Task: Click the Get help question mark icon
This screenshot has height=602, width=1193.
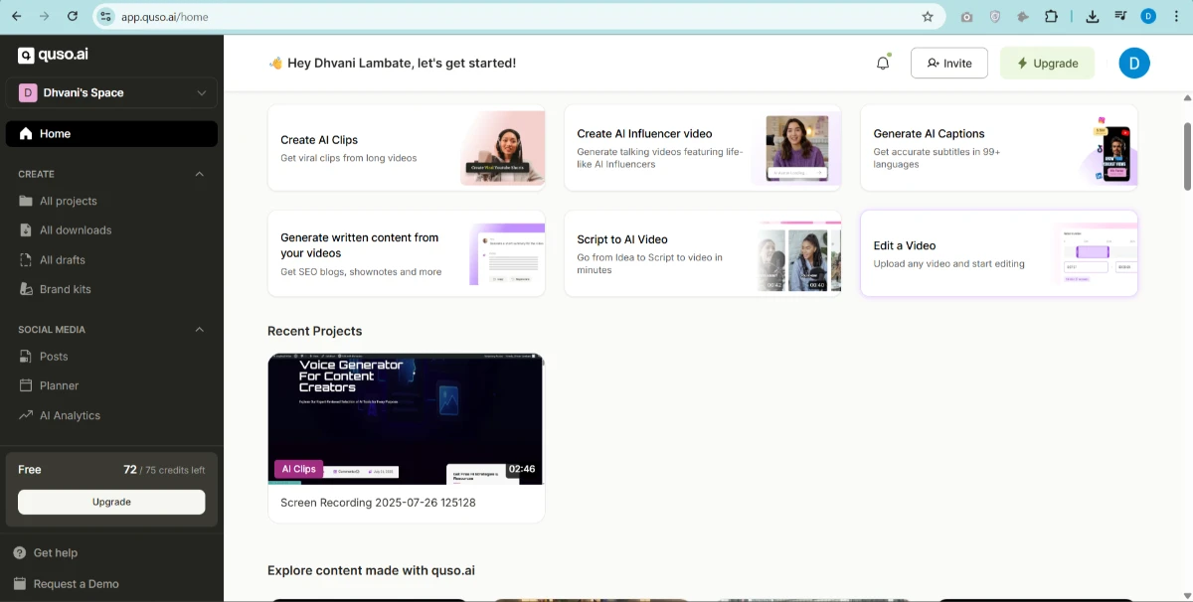Action: (20, 552)
